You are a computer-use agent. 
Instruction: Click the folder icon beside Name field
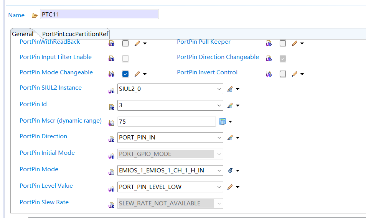pos(35,15)
